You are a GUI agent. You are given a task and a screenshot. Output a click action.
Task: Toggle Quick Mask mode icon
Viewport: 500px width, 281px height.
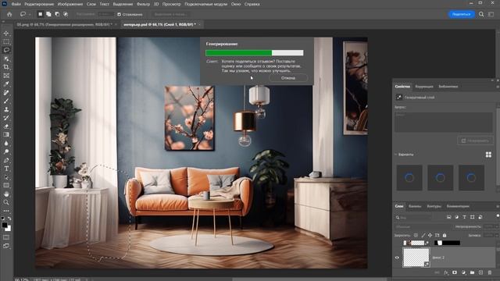[6, 237]
